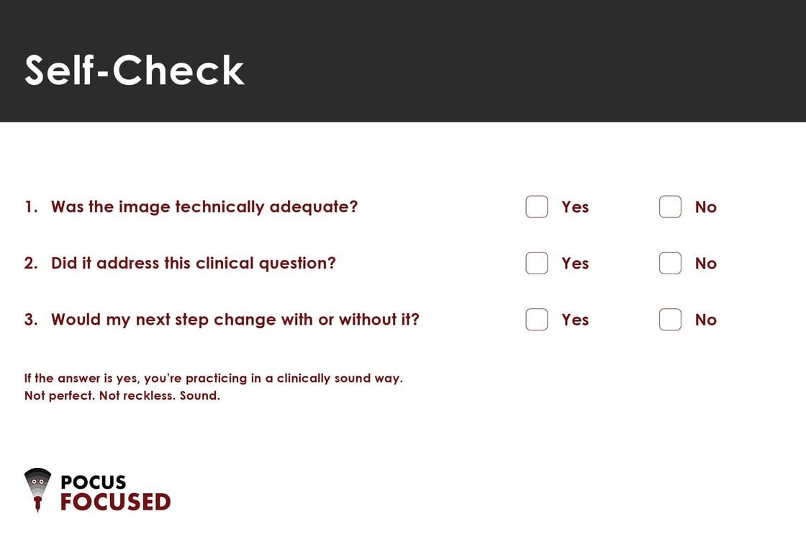Tick Yes for addressing the clinical question
The height and width of the screenshot is (537, 806).
(537, 263)
